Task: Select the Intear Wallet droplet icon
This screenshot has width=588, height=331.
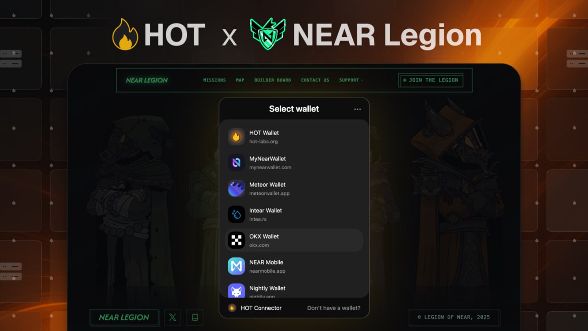Action: pyautogui.click(x=237, y=214)
